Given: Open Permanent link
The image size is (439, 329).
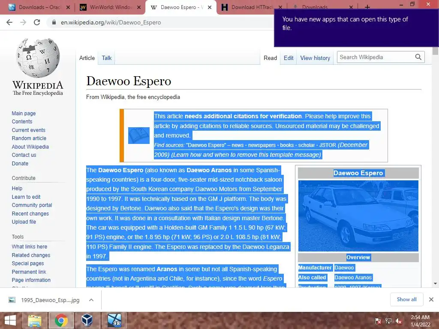Looking at the screenshot, I should pos(29,272).
